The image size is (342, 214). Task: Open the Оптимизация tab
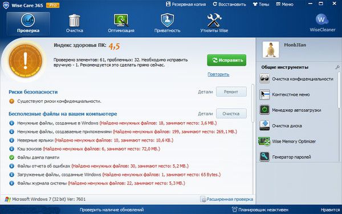121,23
